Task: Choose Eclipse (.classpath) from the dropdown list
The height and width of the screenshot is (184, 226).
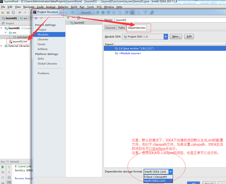Action: [158, 177]
